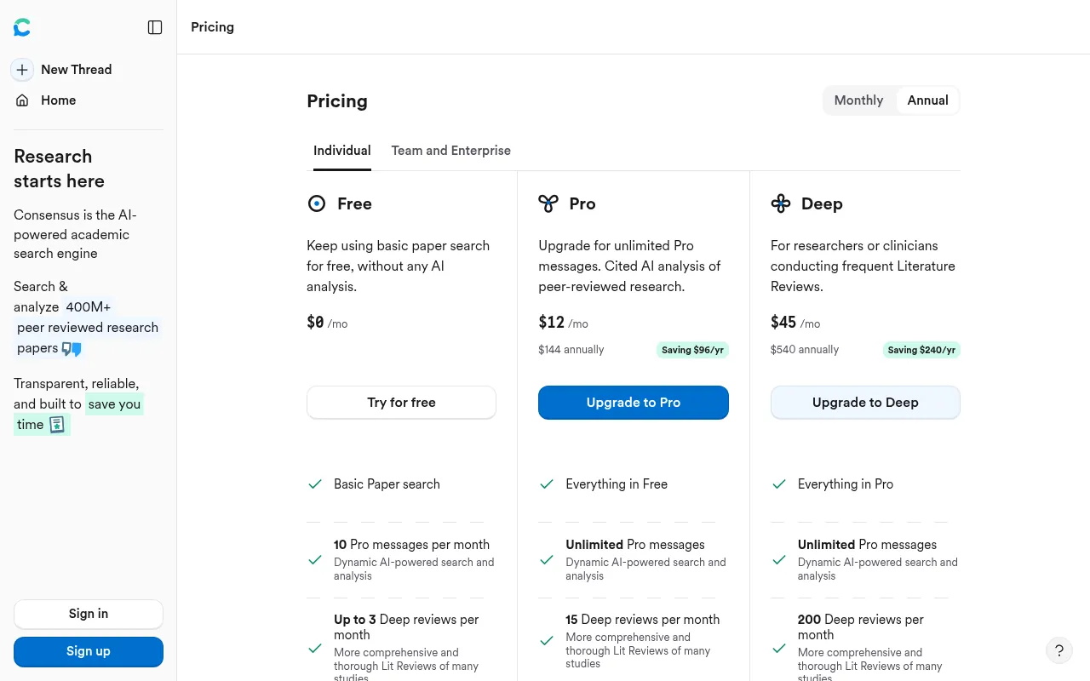Click the Consensus logo icon
This screenshot has height=681, width=1090.
22,27
